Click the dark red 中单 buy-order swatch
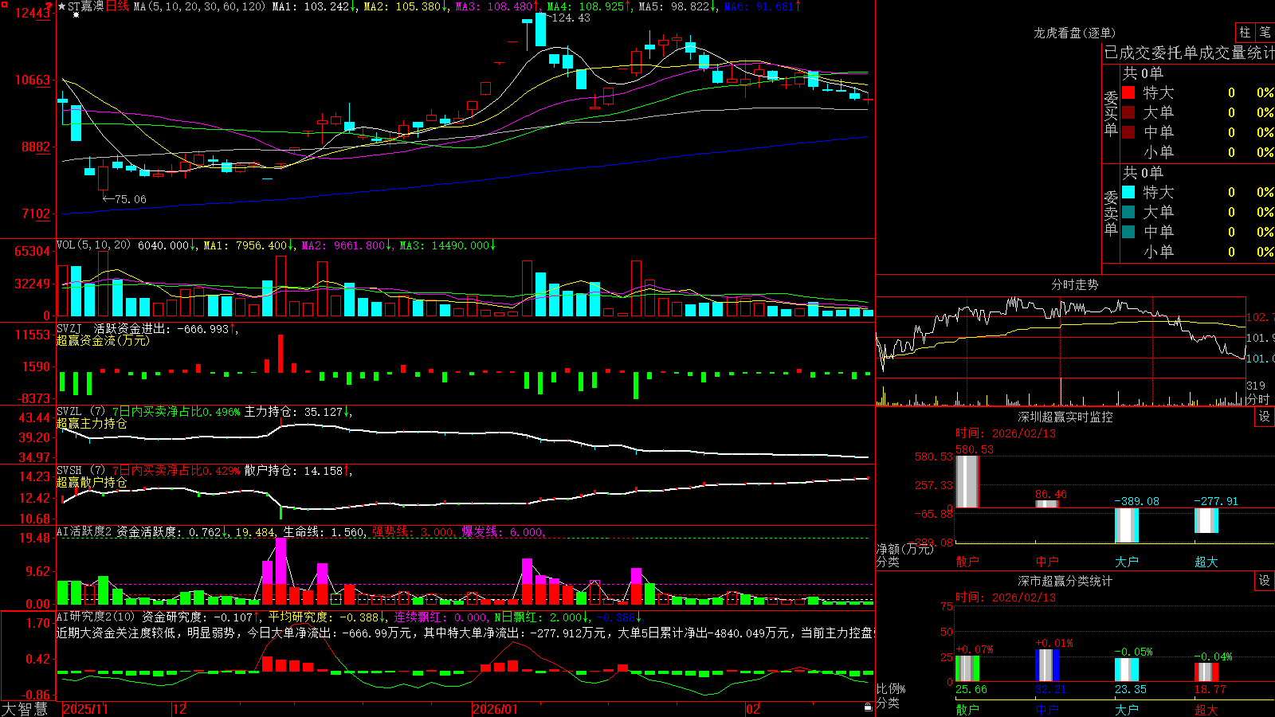This screenshot has width=1275, height=717. point(1128,132)
